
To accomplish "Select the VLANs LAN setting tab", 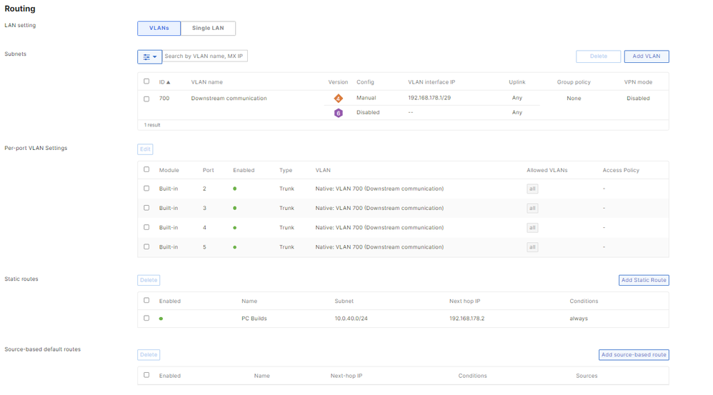I will pyautogui.click(x=159, y=29).
